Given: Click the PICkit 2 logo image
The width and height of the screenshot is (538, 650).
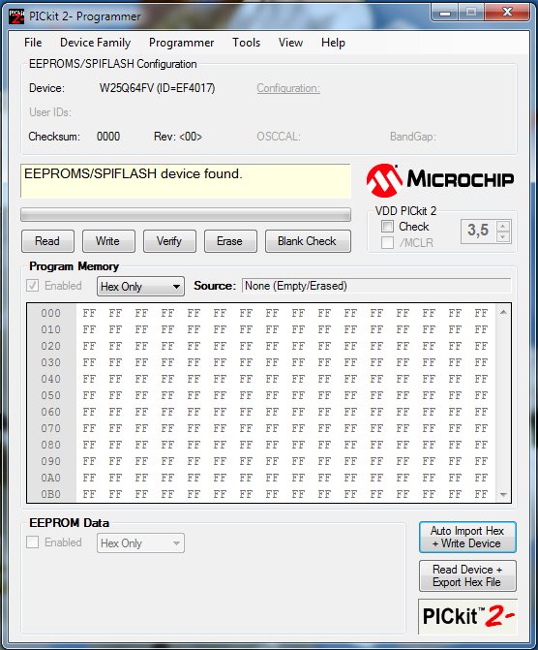Looking at the screenshot, I should coord(467,616).
